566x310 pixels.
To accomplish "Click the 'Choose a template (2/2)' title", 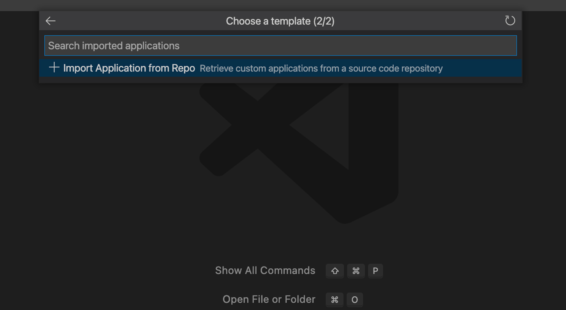I will [x=280, y=21].
